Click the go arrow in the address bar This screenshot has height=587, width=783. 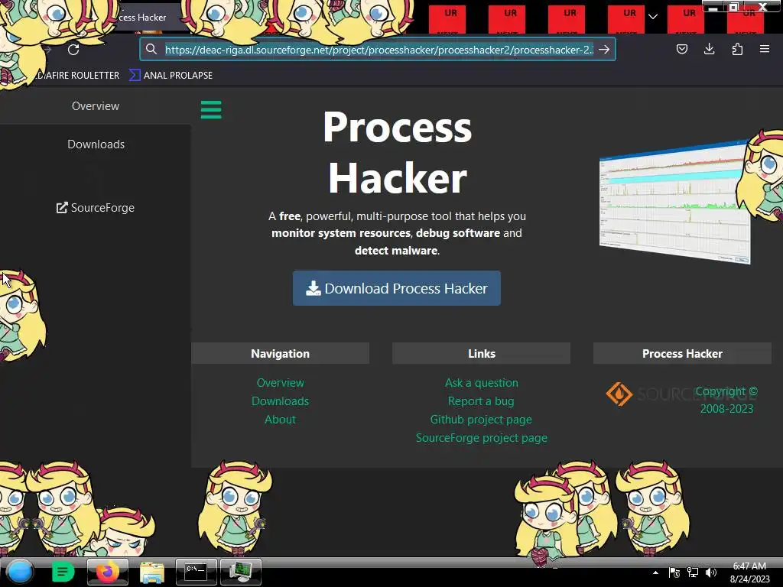pyautogui.click(x=604, y=50)
